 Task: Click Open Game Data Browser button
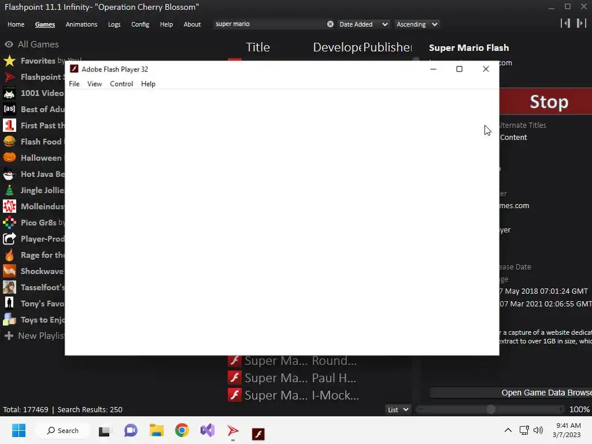click(x=511, y=393)
